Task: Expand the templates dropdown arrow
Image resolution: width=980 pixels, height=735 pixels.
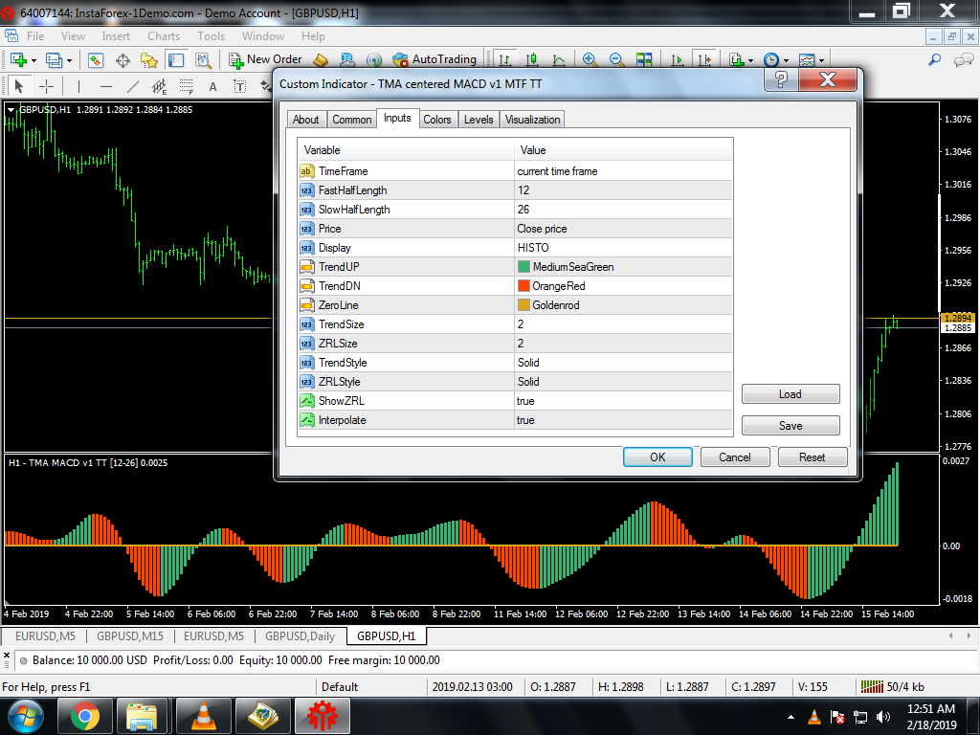Action: tap(821, 60)
